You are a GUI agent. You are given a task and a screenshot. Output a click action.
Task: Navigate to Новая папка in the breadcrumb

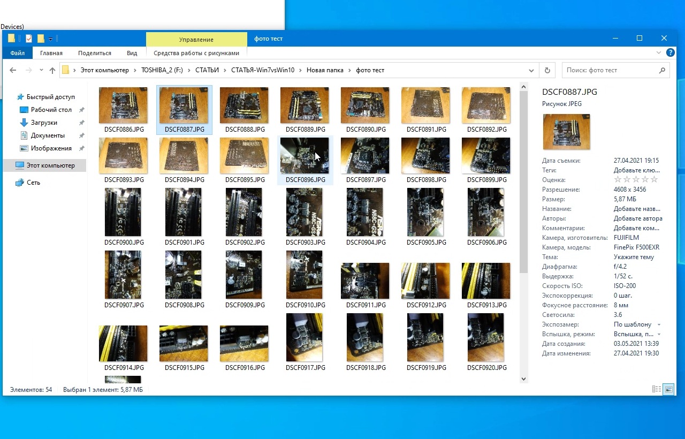click(x=325, y=70)
